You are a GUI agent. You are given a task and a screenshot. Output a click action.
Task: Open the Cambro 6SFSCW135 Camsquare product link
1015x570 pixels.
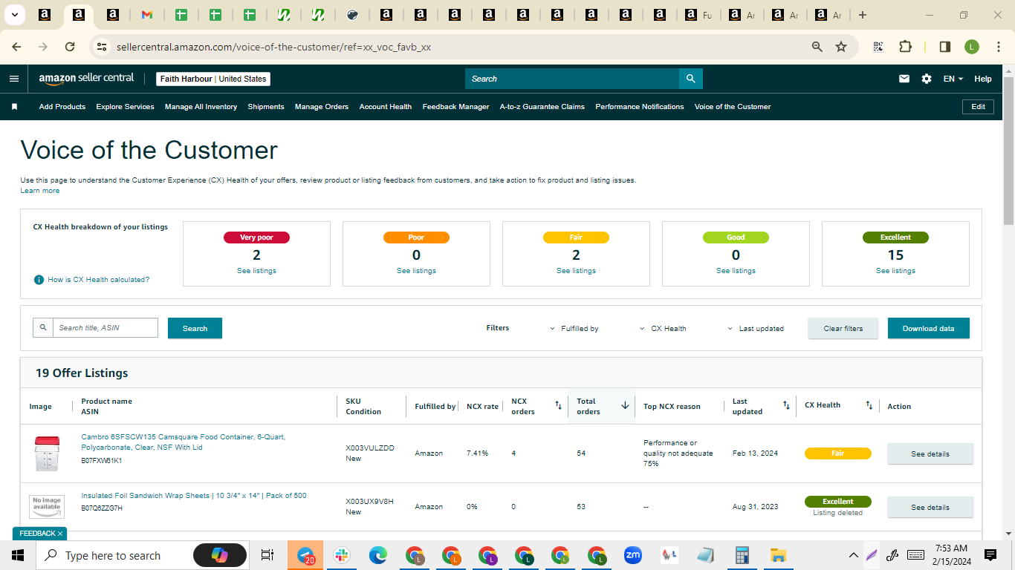[184, 442]
